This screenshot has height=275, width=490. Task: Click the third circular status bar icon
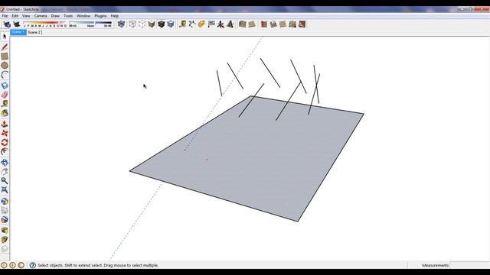21,265
